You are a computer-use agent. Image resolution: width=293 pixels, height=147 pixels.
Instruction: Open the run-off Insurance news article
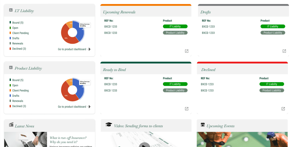pos(68,140)
